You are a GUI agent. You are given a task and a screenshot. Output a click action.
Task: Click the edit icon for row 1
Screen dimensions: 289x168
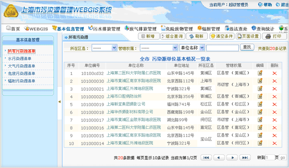click(x=260, y=73)
